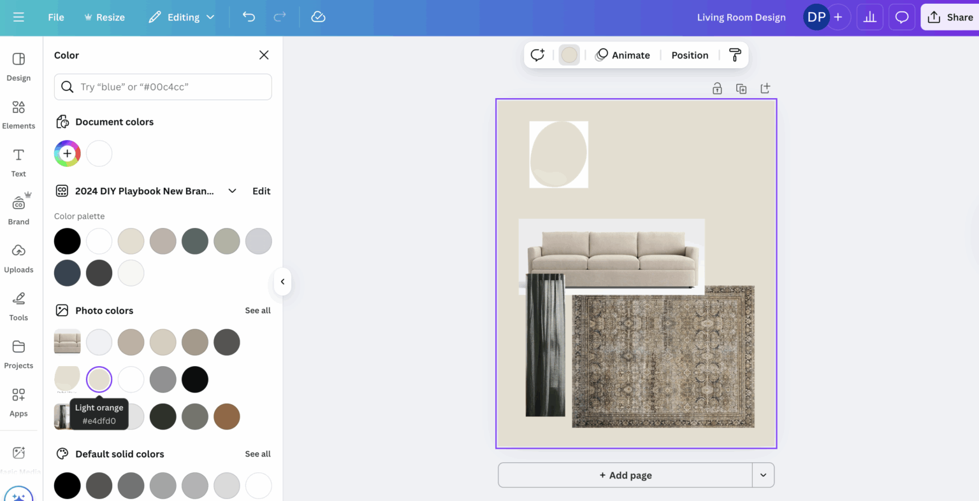Click the Share button
Screen dimensions: 979x501
950,17
